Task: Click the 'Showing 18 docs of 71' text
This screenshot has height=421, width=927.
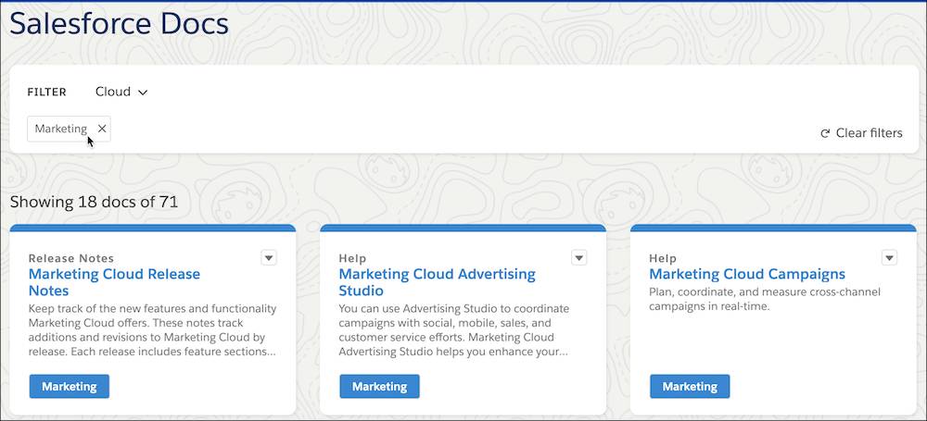Action: coord(94,202)
